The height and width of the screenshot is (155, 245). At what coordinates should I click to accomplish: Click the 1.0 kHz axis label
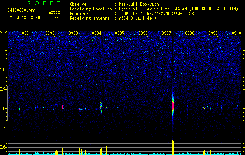pyautogui.click(x=4, y=70)
